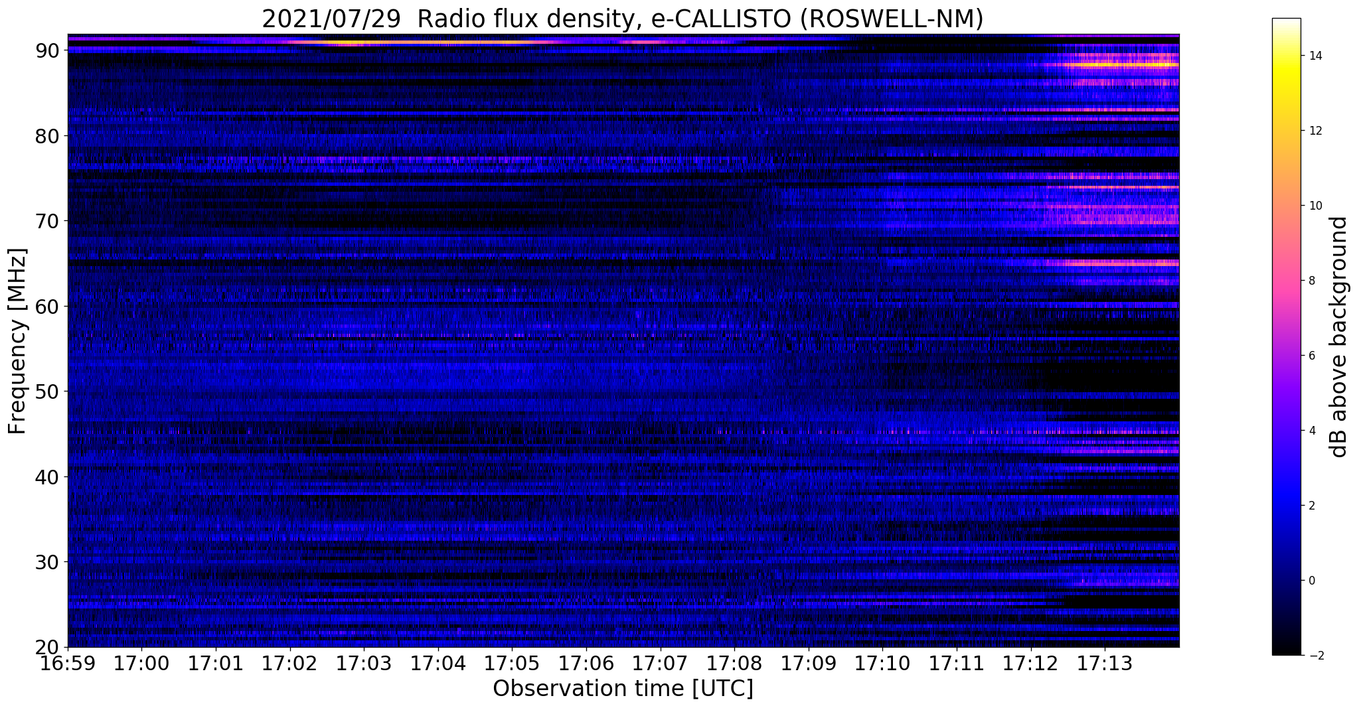Click the 17:02 time tick label

point(289,663)
